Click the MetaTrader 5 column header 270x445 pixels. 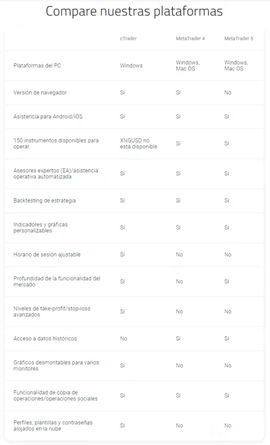pyautogui.click(x=239, y=38)
